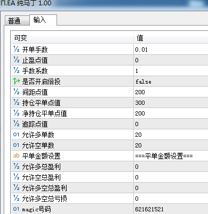Click the 追踪点值 parameter name

pos(35,124)
